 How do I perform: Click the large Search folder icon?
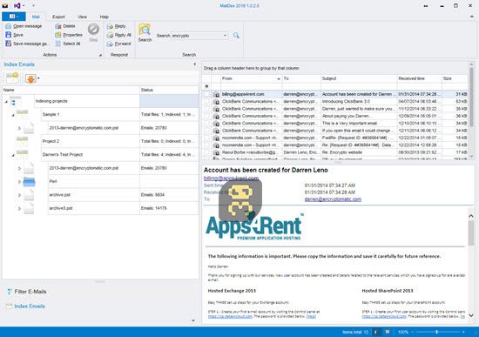(x=145, y=30)
